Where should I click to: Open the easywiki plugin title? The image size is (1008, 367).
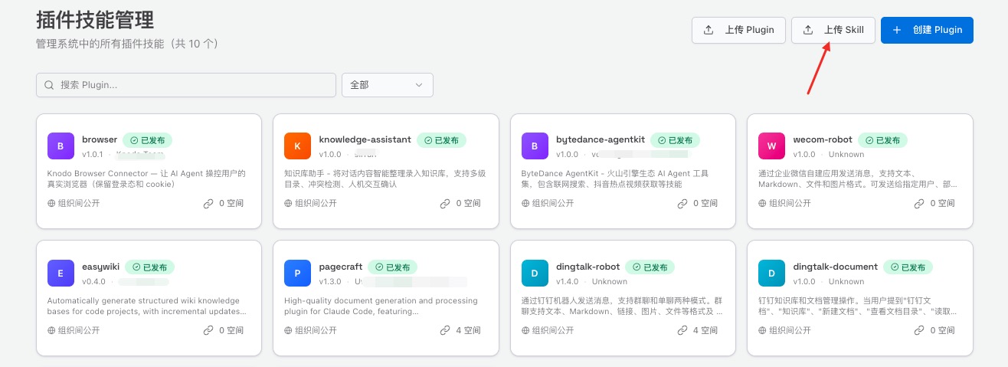[x=101, y=267]
